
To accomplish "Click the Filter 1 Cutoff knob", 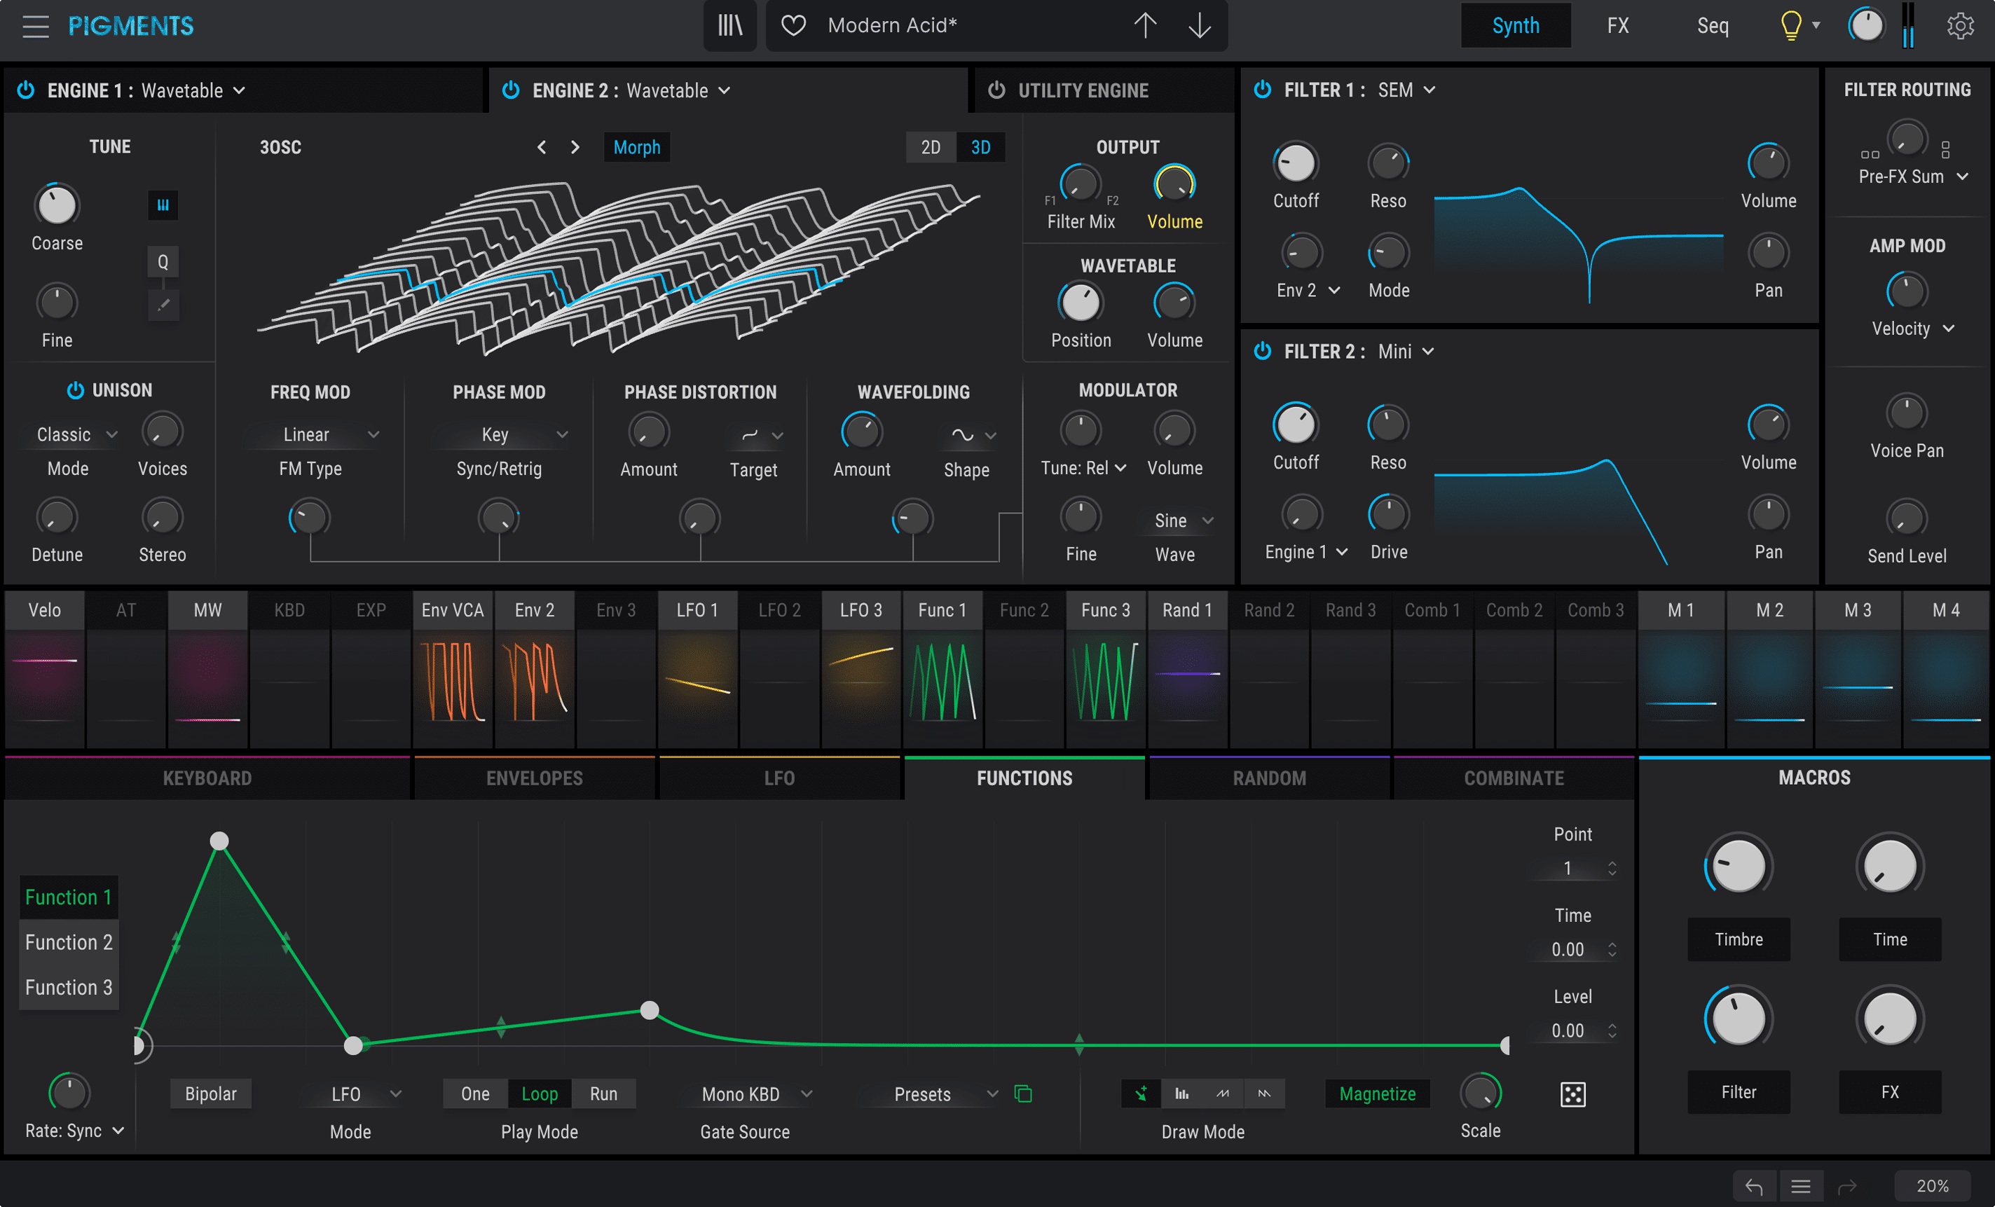I will tap(1296, 163).
